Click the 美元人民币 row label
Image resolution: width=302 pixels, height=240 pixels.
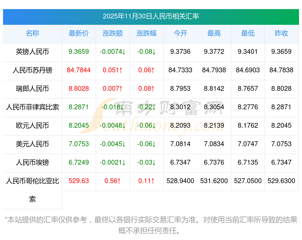pos(32,144)
